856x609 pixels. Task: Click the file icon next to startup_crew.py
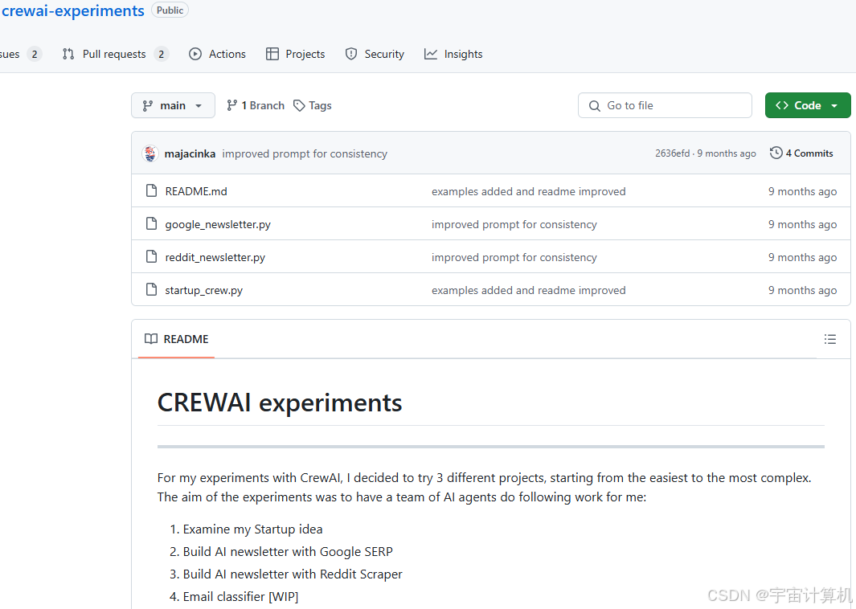[x=151, y=289]
